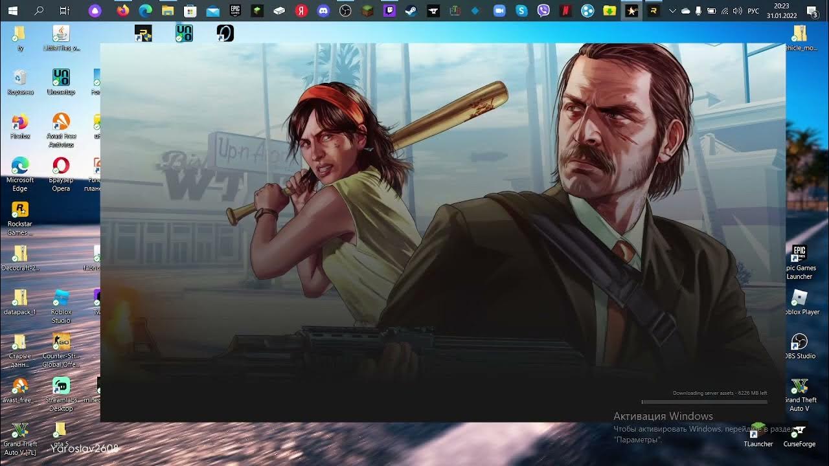Open Microsoft Edge from the taskbar
The image size is (829, 466).
[x=145, y=10]
